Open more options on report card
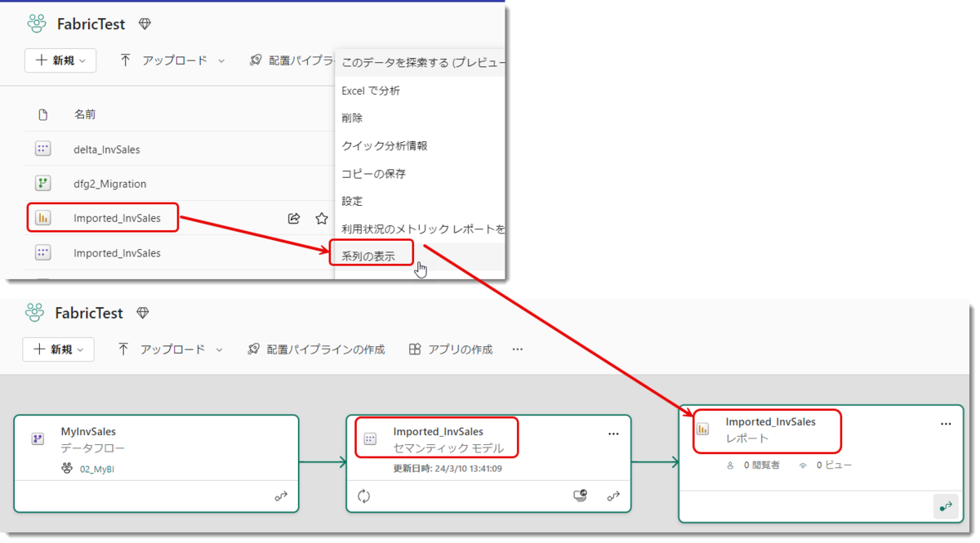The width and height of the screenshot is (980, 543). (946, 425)
